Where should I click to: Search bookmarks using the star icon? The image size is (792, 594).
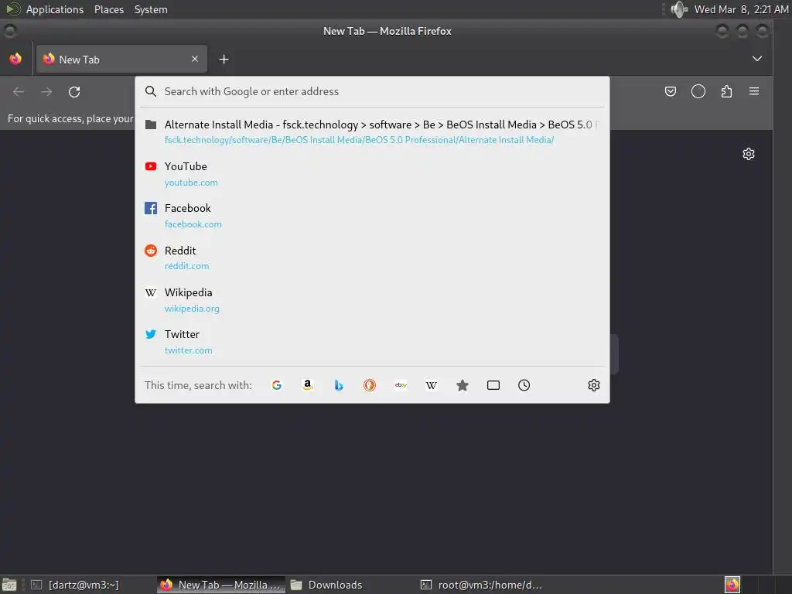tap(463, 385)
